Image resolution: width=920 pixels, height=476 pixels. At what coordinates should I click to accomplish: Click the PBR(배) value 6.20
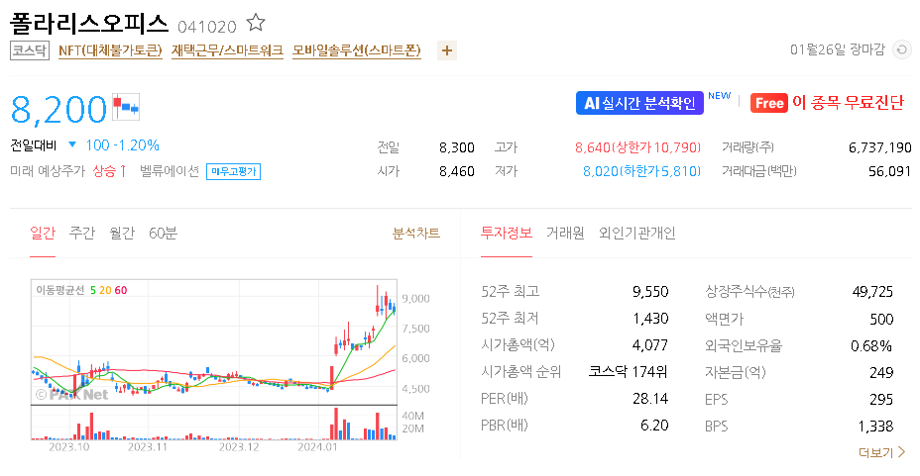[x=654, y=426]
